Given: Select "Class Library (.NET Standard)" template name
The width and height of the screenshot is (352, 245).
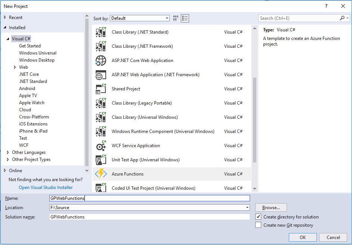Looking at the screenshot, I should [x=140, y=32].
